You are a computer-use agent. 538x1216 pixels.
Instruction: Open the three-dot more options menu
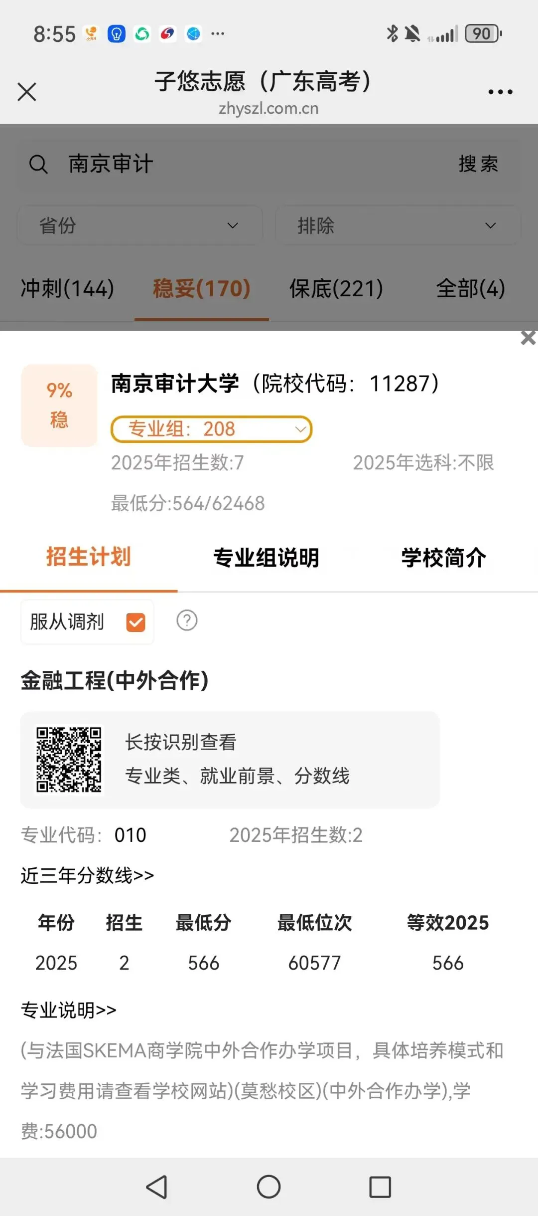coord(500,92)
